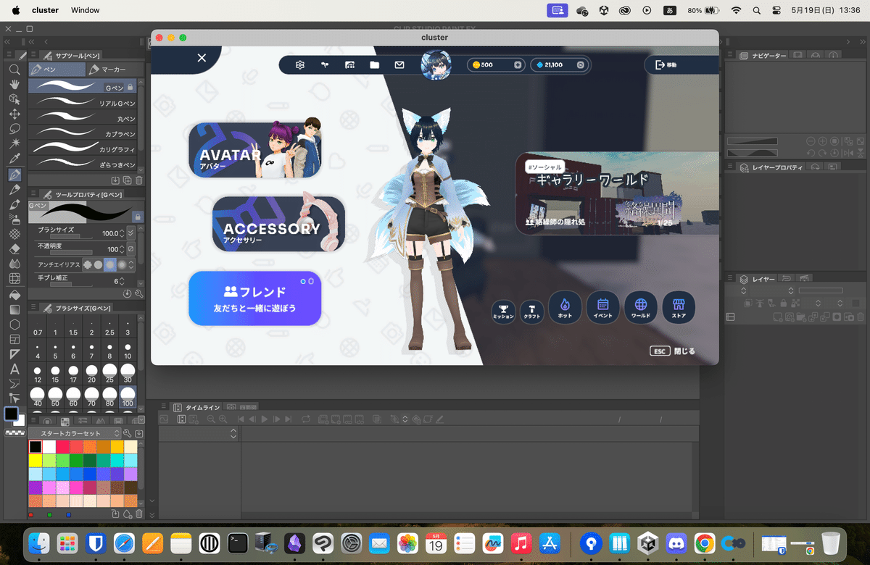Open the ACCESSORY card
Viewport: 870px width, 565px height.
tap(278, 225)
